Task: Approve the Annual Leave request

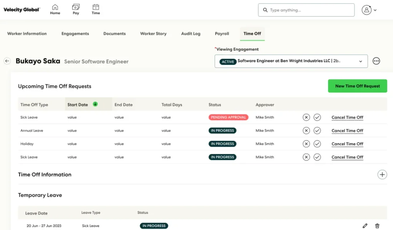Action: tap(317, 130)
